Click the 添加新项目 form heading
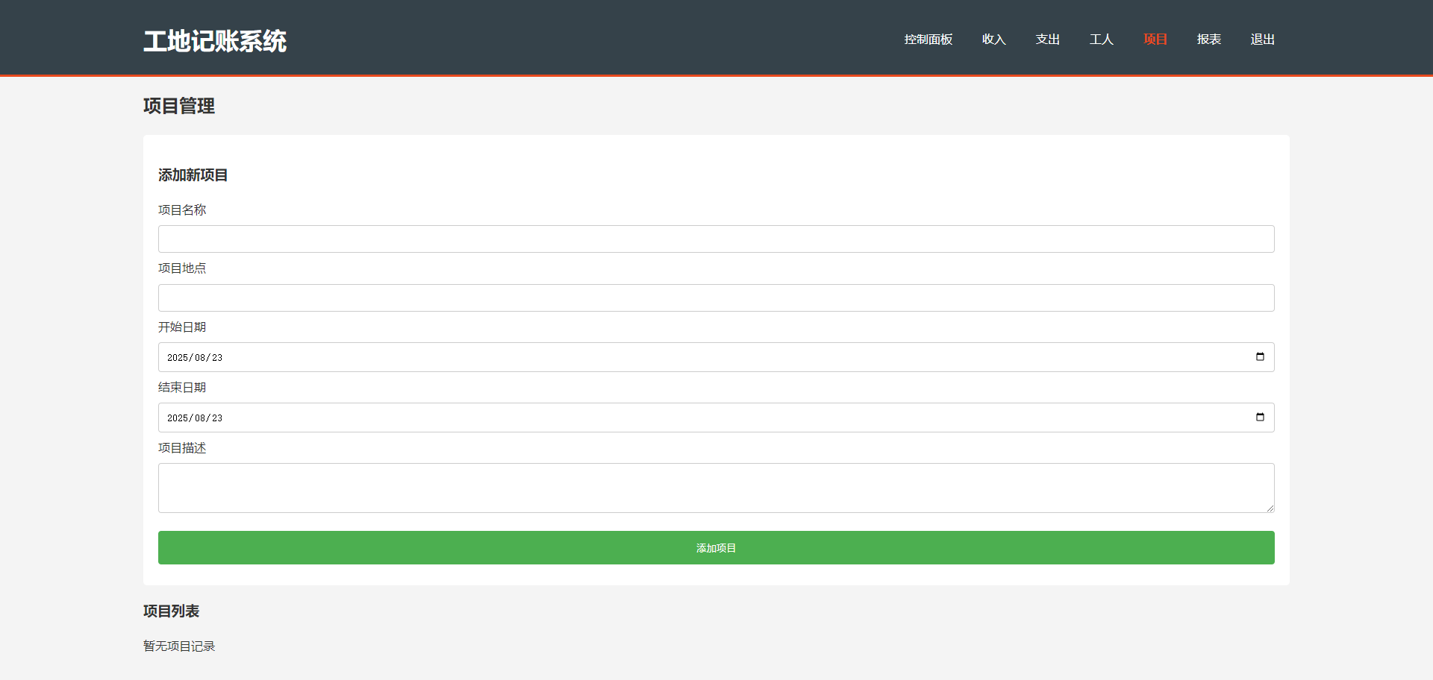 pyautogui.click(x=193, y=175)
